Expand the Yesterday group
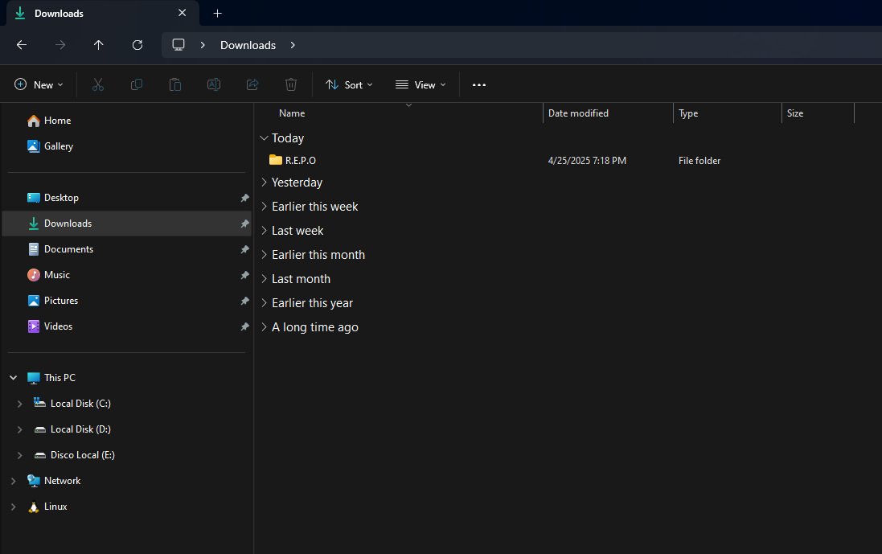882x554 pixels. coord(264,183)
